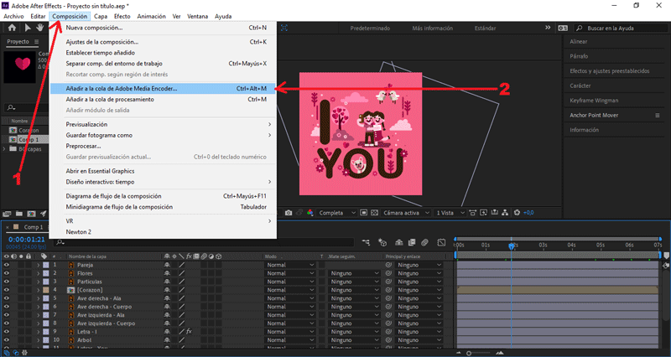
Task: Toggle visibility of the Flores layer
Action: pyautogui.click(x=7, y=273)
